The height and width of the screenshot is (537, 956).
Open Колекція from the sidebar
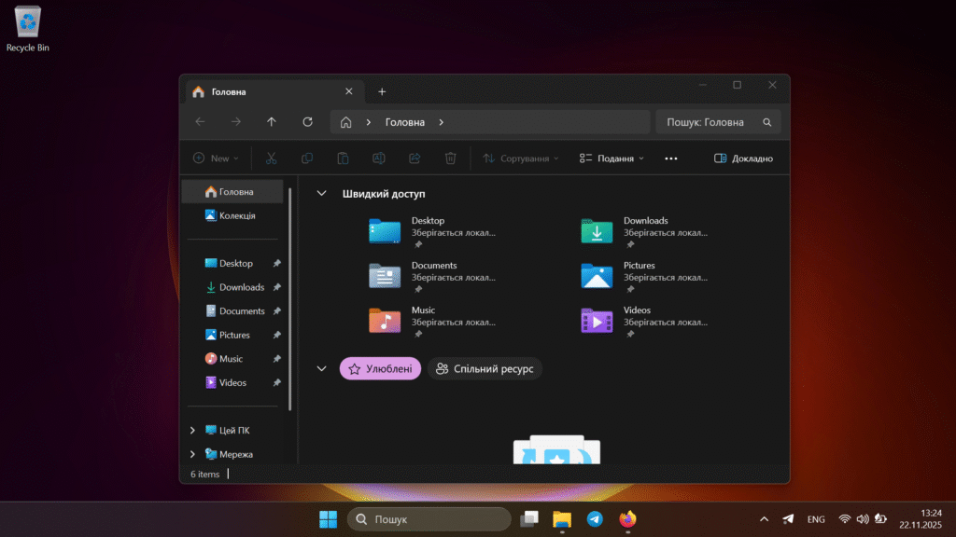pos(232,215)
